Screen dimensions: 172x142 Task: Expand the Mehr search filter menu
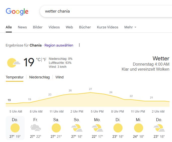130,27
